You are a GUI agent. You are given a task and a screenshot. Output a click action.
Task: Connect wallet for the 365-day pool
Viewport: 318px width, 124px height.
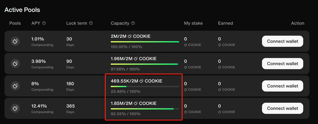(282, 108)
